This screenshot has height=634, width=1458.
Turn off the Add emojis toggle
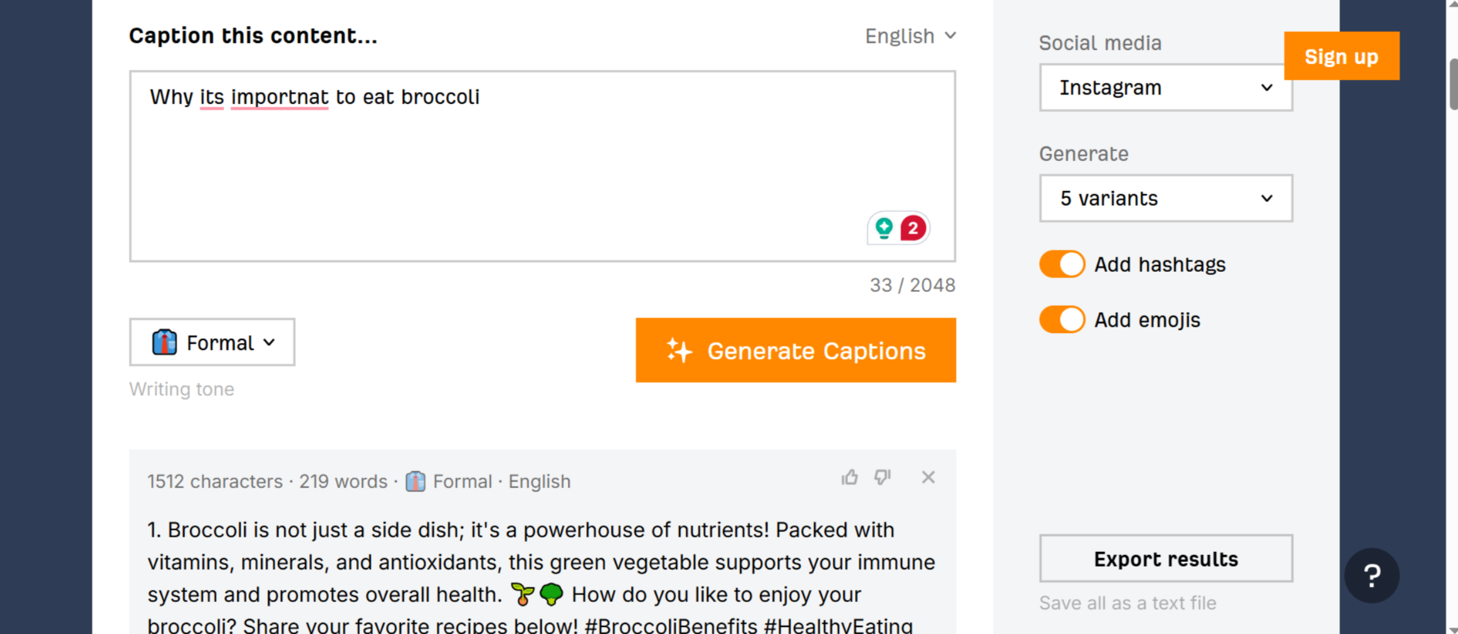(1062, 320)
